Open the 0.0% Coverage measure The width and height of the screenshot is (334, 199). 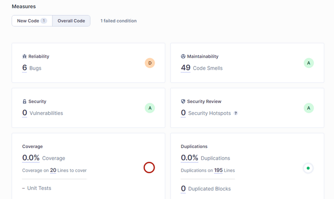[31, 158]
